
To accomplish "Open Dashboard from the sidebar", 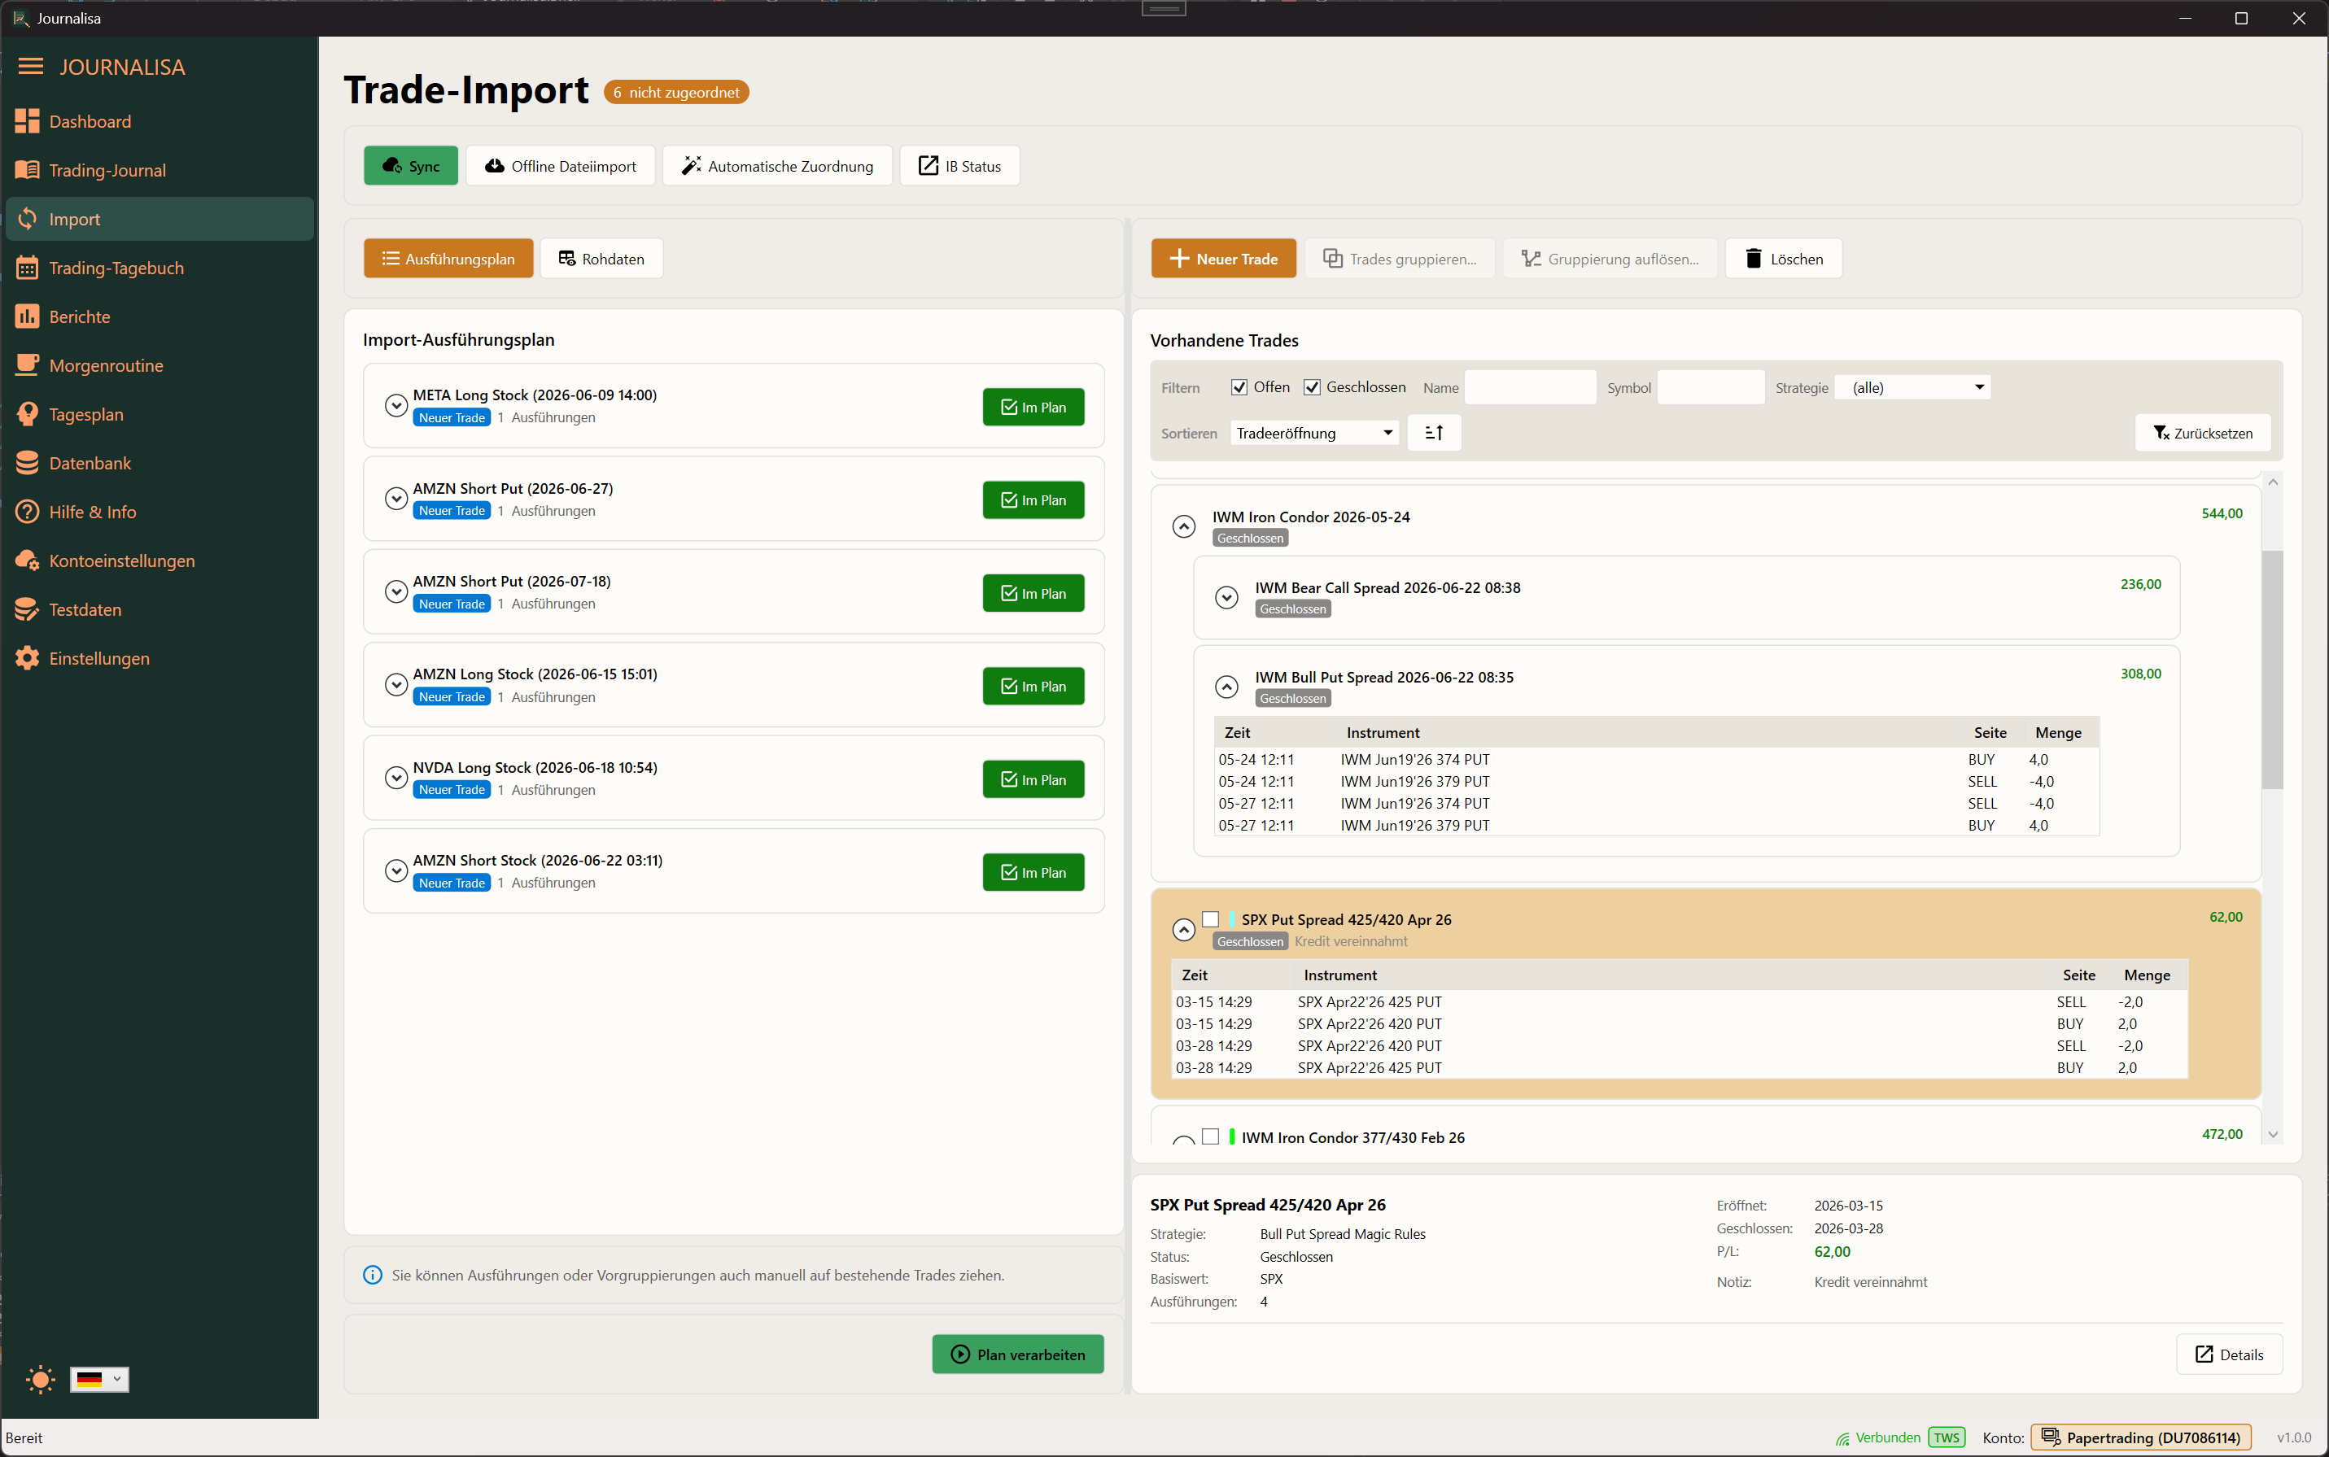I will click(159, 121).
